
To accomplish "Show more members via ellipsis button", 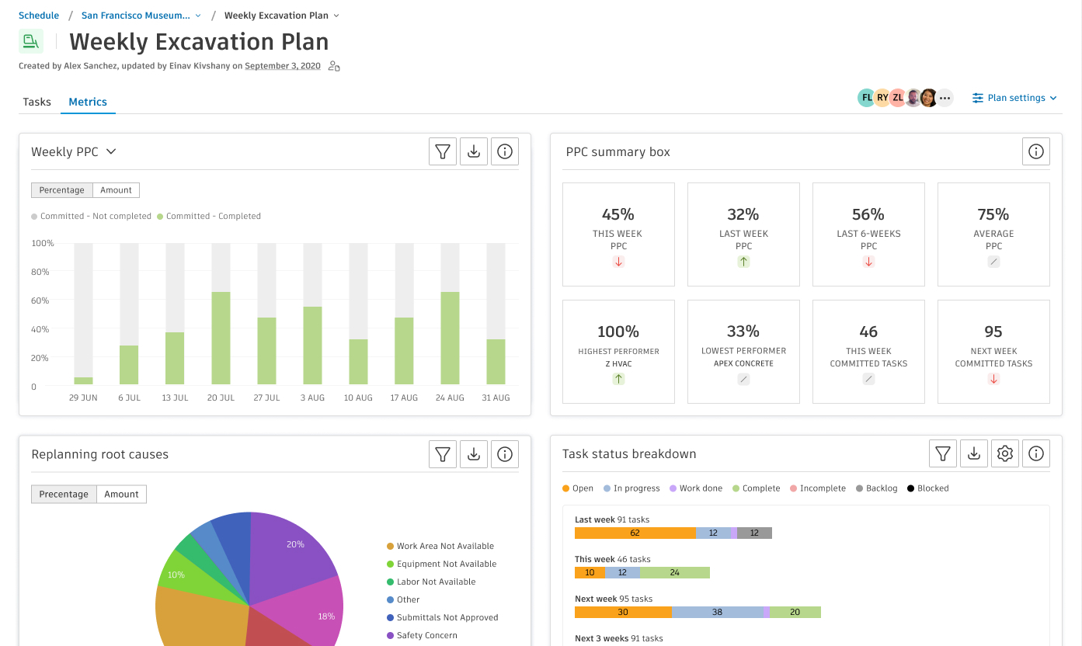I will pos(945,98).
